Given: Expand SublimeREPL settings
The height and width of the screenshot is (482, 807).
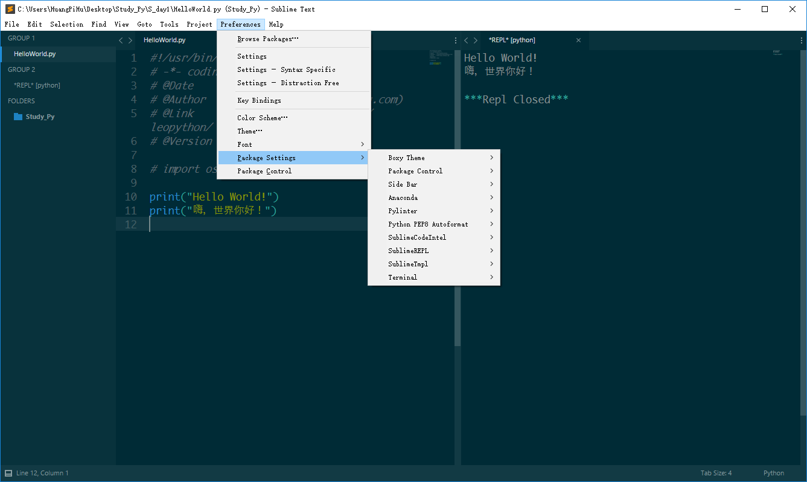Looking at the screenshot, I should tap(434, 251).
